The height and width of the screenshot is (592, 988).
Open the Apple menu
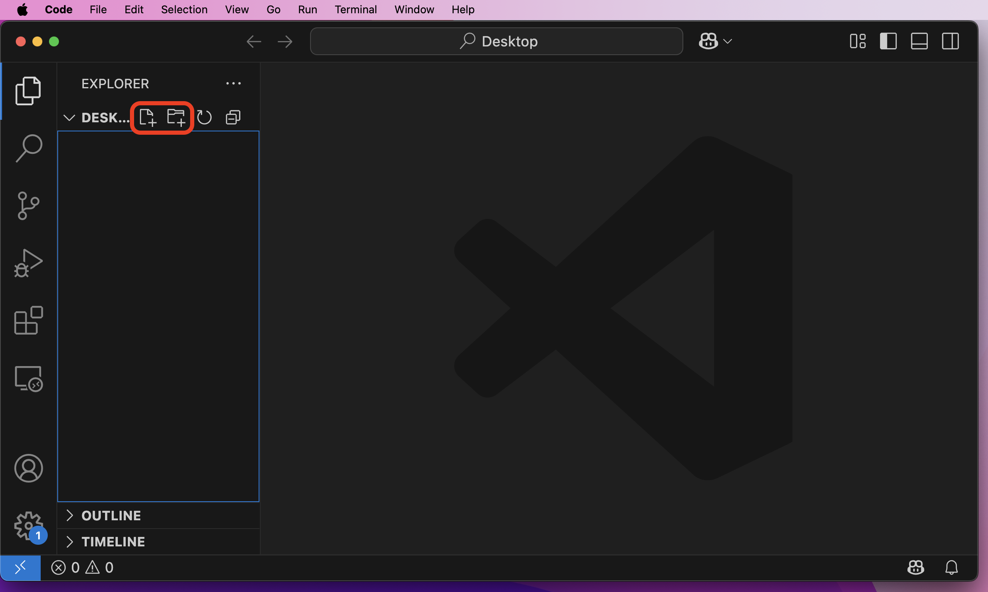point(22,10)
